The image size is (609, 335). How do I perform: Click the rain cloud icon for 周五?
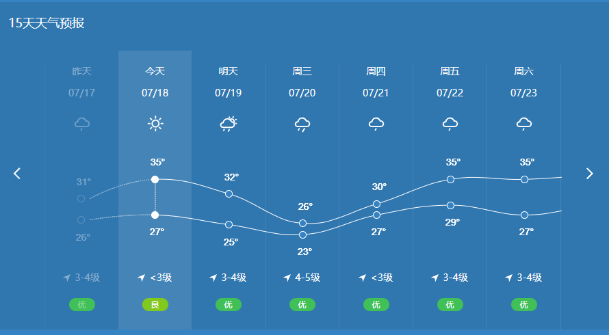[450, 124]
